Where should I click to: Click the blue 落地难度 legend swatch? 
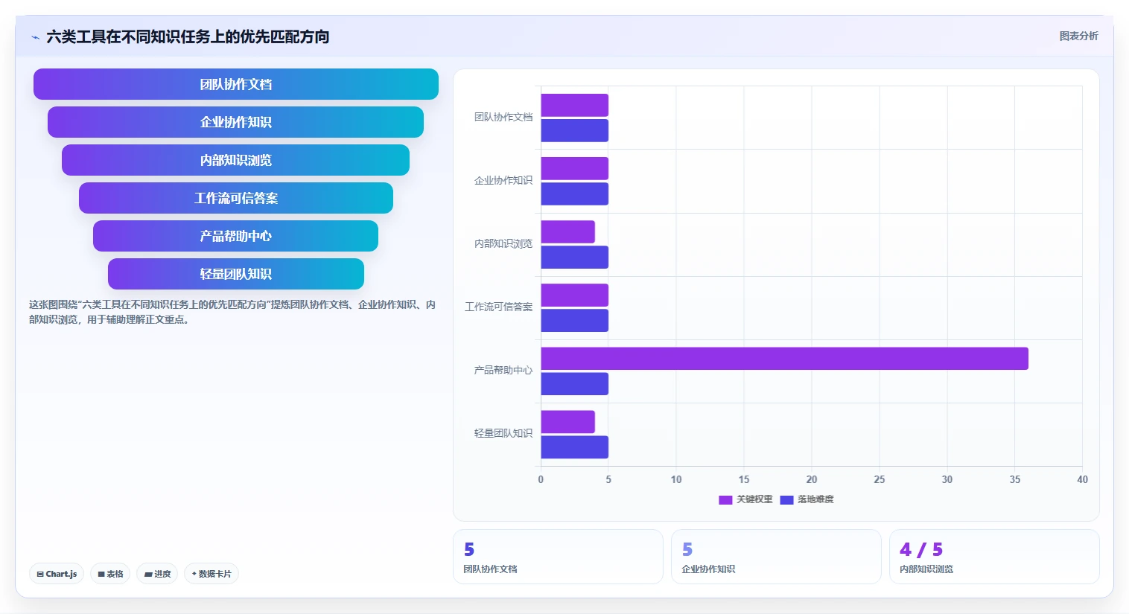tap(786, 500)
